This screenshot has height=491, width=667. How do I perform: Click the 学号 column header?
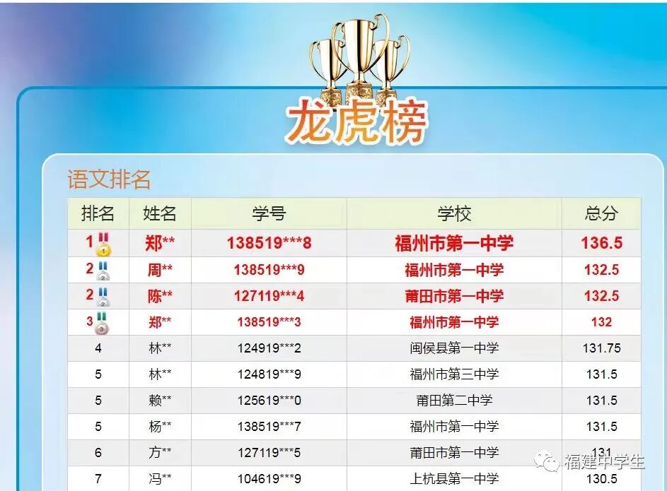point(269,213)
